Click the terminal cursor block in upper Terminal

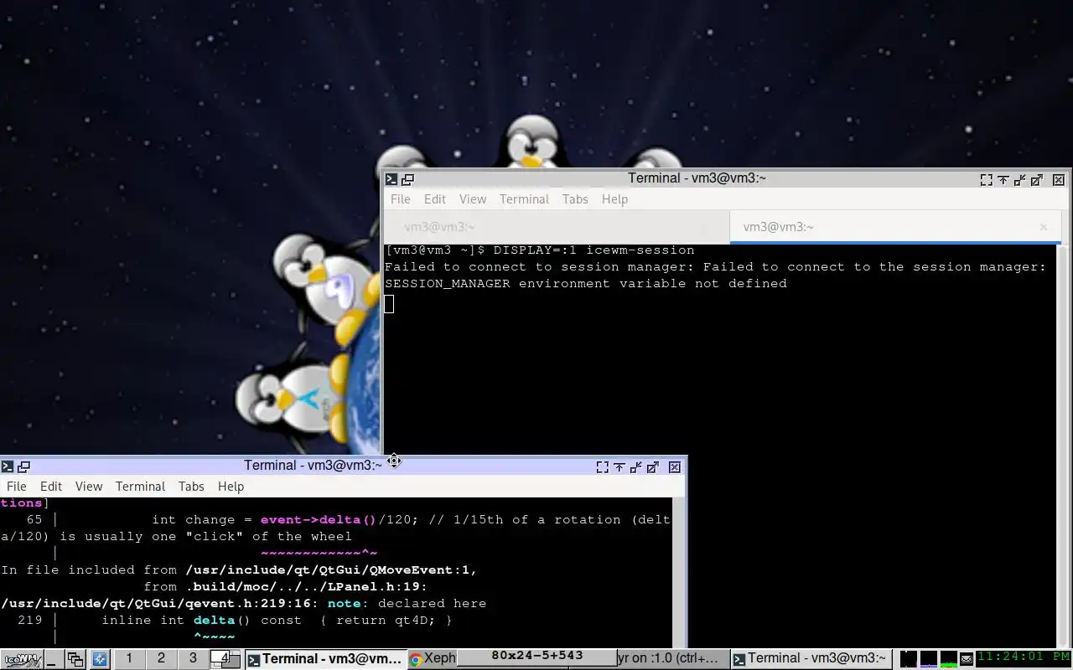point(389,303)
